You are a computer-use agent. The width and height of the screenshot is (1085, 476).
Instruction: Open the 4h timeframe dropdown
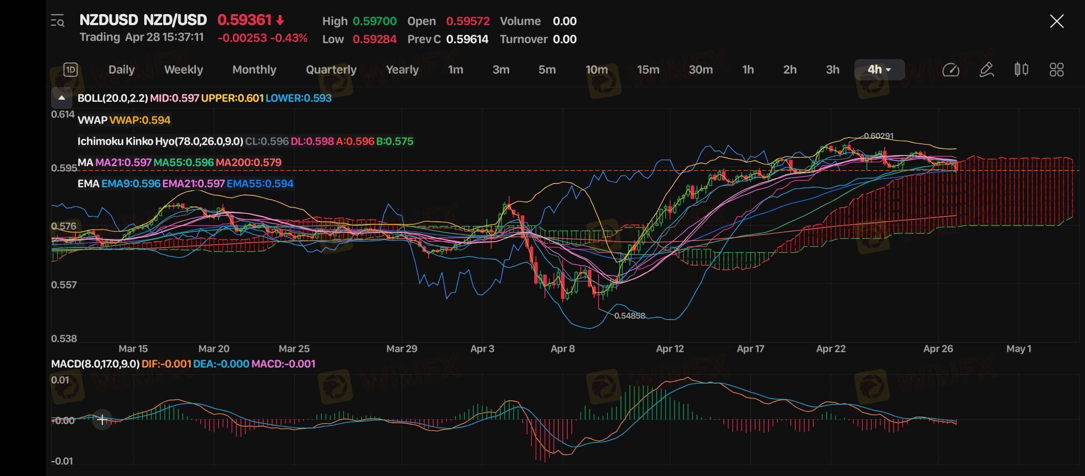click(879, 70)
